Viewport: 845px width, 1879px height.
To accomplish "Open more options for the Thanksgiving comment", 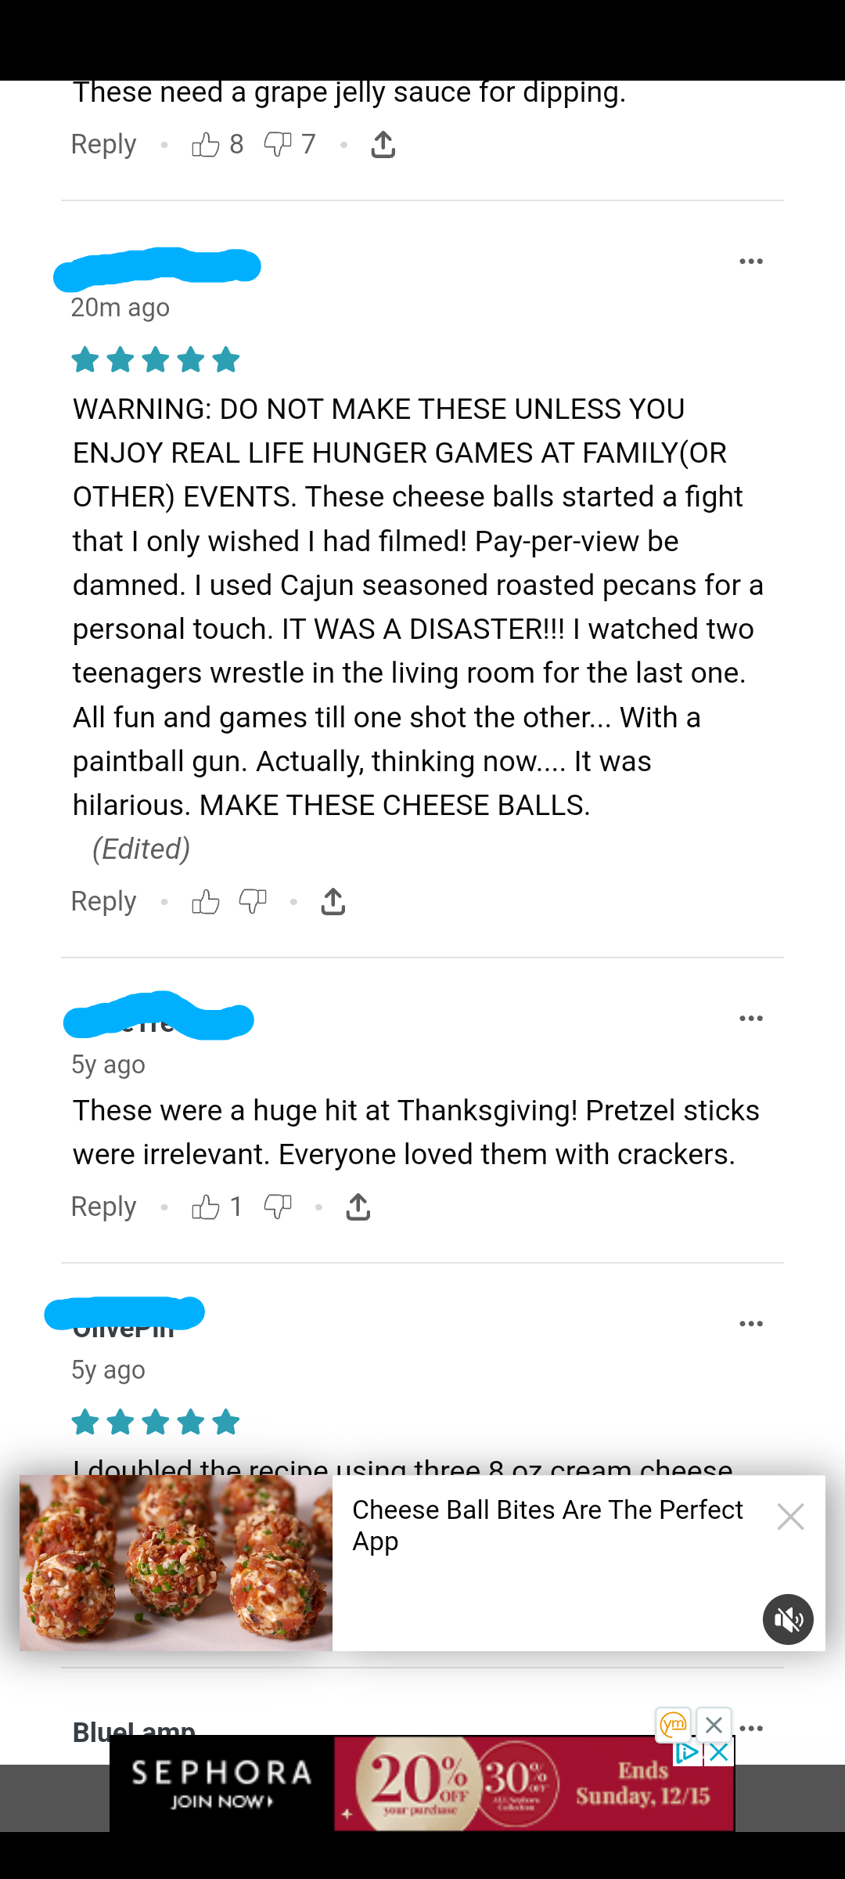I will click(x=751, y=1019).
